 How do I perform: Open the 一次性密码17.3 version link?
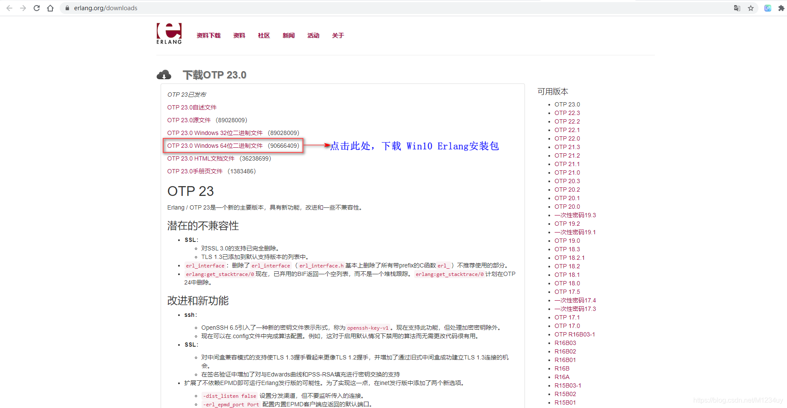575,309
